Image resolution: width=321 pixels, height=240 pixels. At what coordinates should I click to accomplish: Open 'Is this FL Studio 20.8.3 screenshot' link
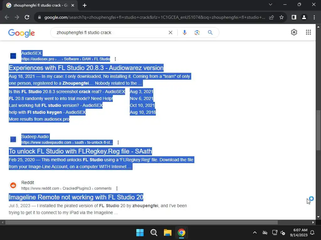tap(67, 92)
